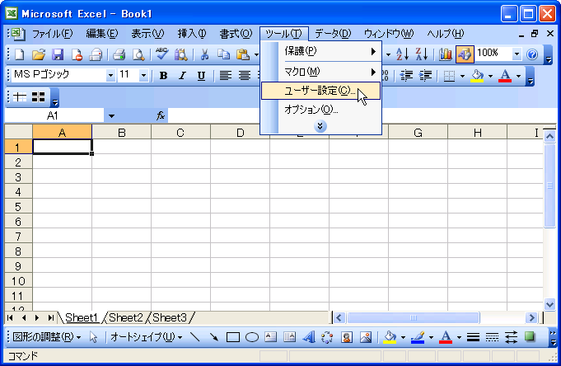Image resolution: width=561 pixels, height=366 pixels.
Task: Open the マクロ submenu
Action: [320, 72]
